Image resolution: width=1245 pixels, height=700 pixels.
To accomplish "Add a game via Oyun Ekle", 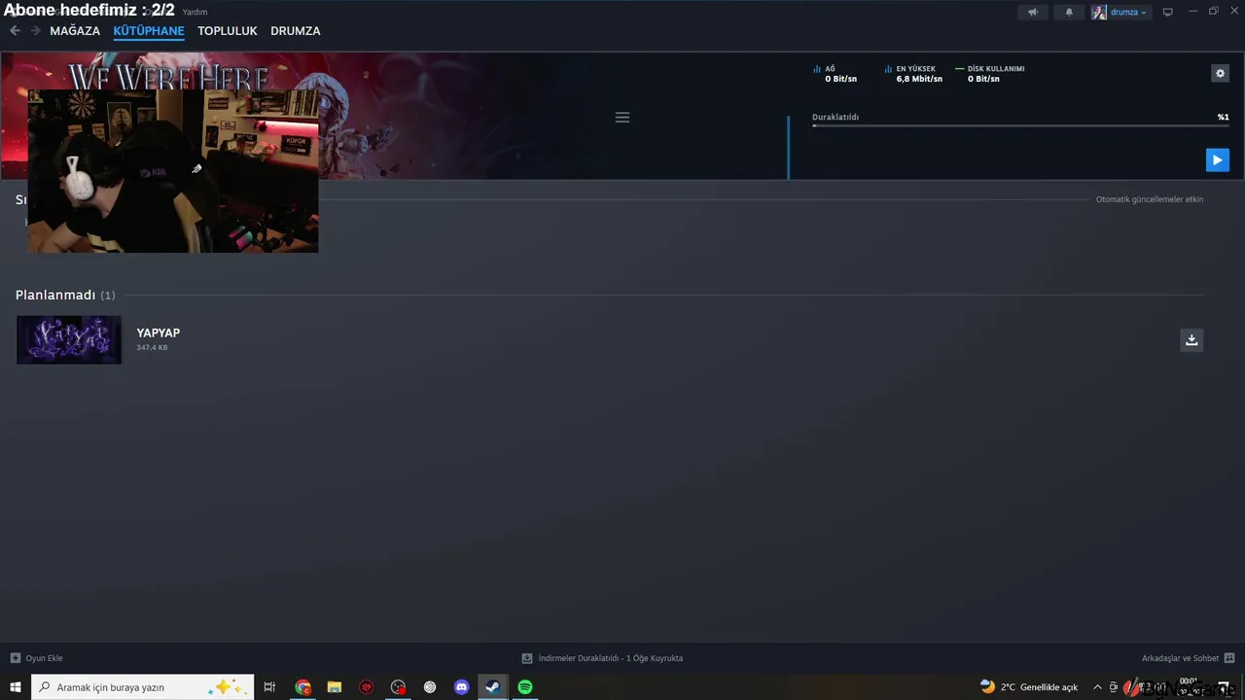I will pyautogui.click(x=37, y=658).
